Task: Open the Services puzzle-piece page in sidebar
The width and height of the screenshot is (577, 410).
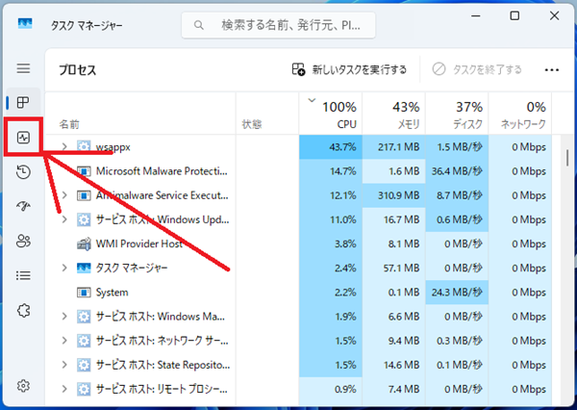Action: pos(23,311)
